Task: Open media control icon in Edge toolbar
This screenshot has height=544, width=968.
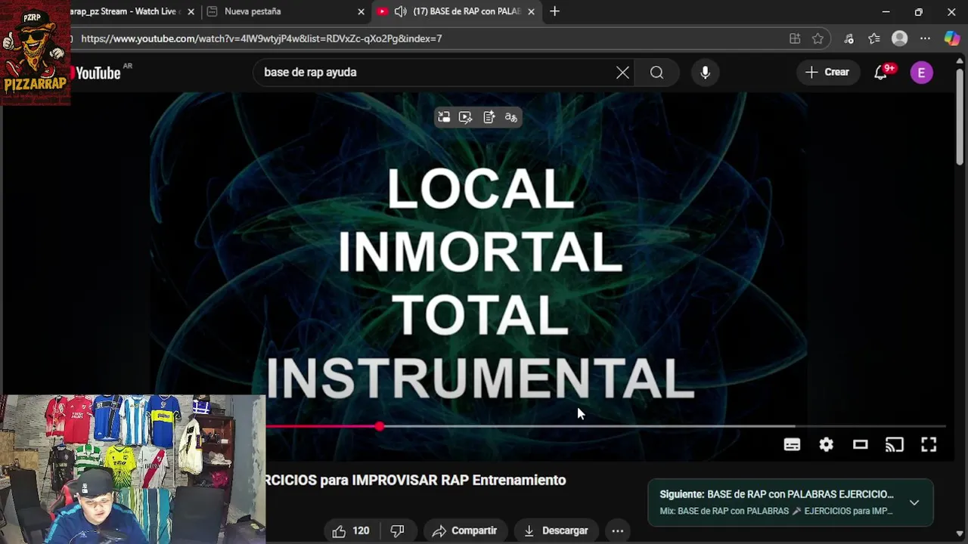Action: pos(849,39)
